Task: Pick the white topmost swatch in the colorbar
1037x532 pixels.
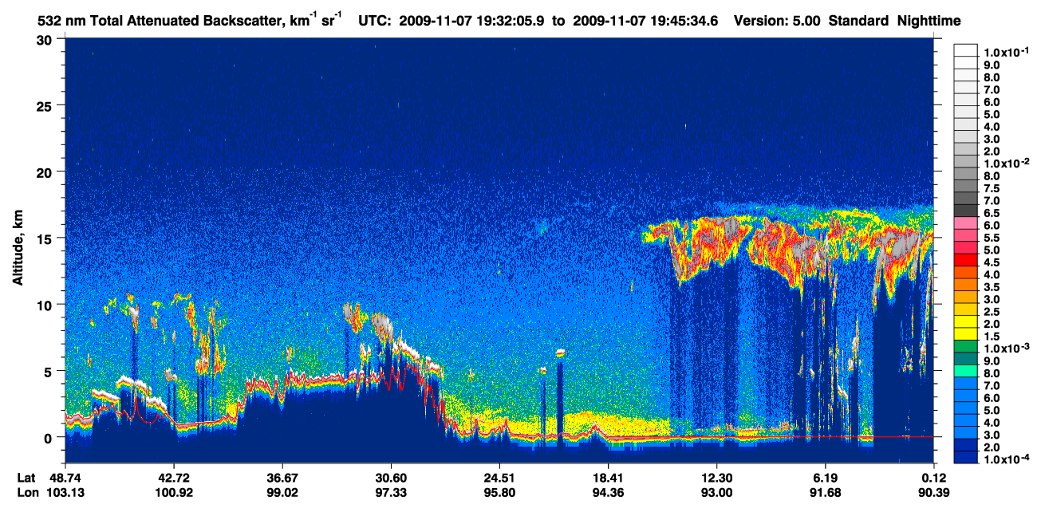Action: [965, 49]
